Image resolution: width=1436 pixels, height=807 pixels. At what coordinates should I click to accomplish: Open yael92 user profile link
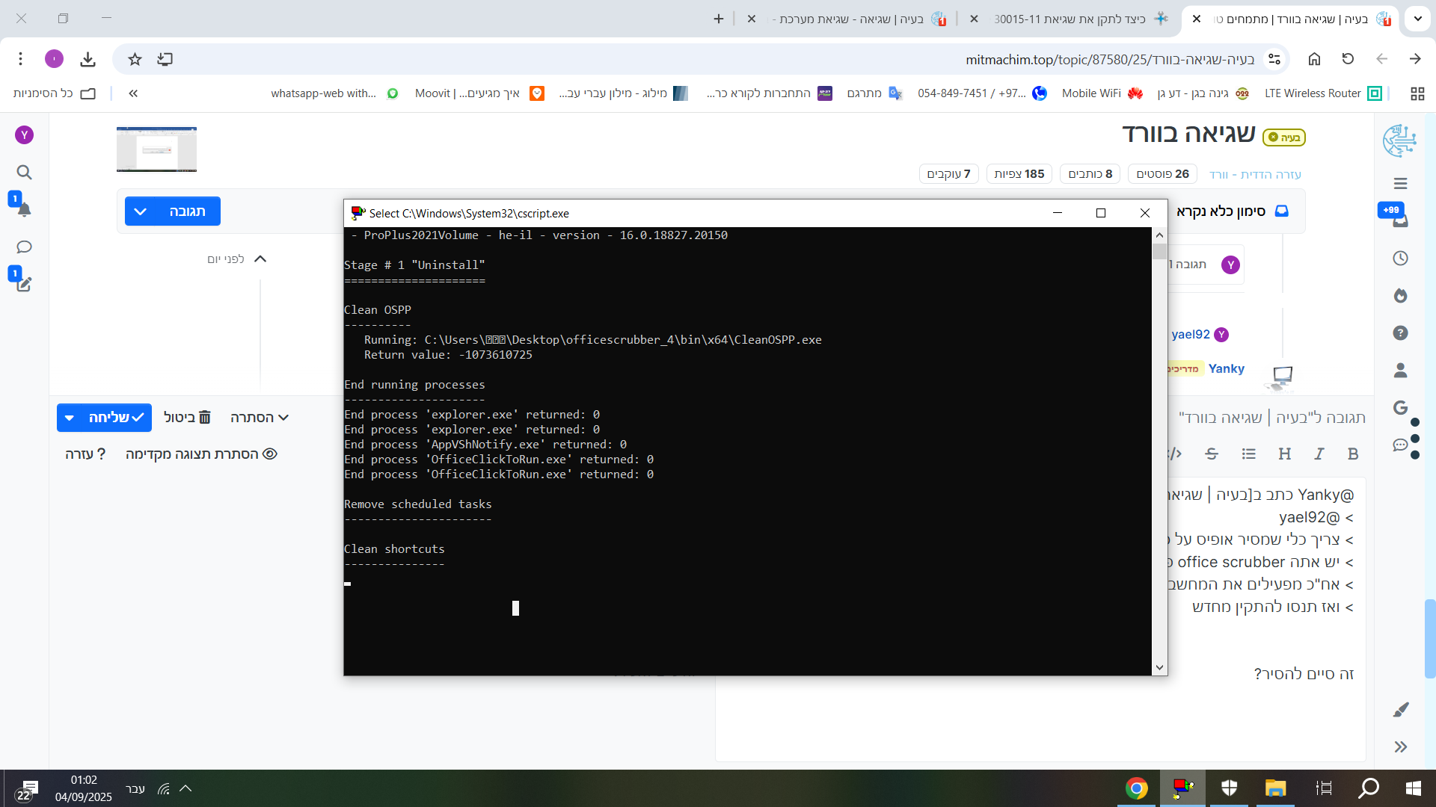[1191, 334]
